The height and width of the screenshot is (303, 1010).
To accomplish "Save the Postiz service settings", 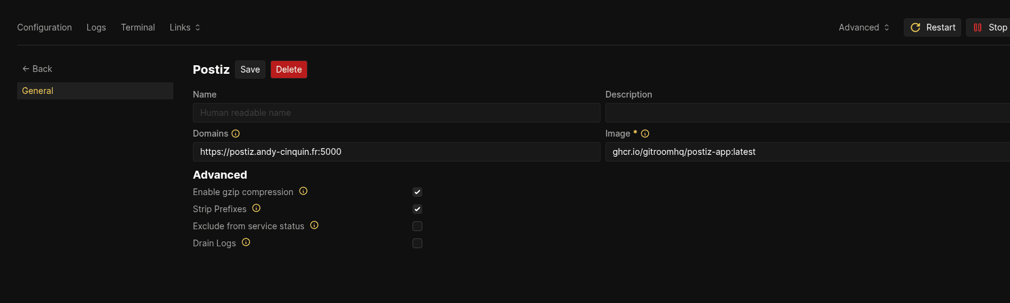I will pyautogui.click(x=250, y=70).
